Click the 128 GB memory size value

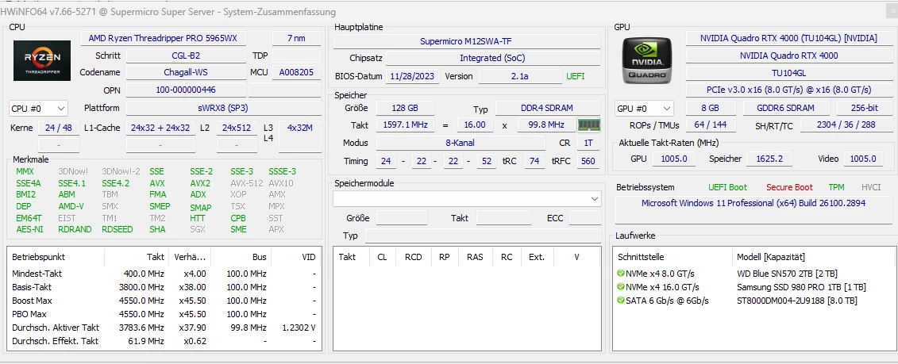[x=405, y=108]
